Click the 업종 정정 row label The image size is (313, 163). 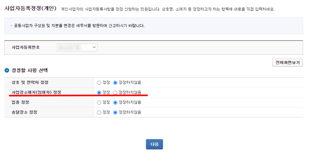(x=21, y=102)
